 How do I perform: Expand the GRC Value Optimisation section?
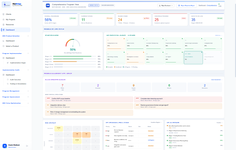(28, 103)
